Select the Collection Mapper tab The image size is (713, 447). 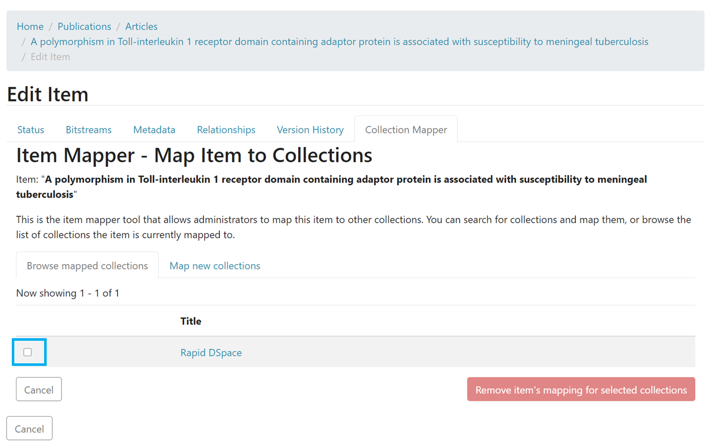click(x=406, y=130)
